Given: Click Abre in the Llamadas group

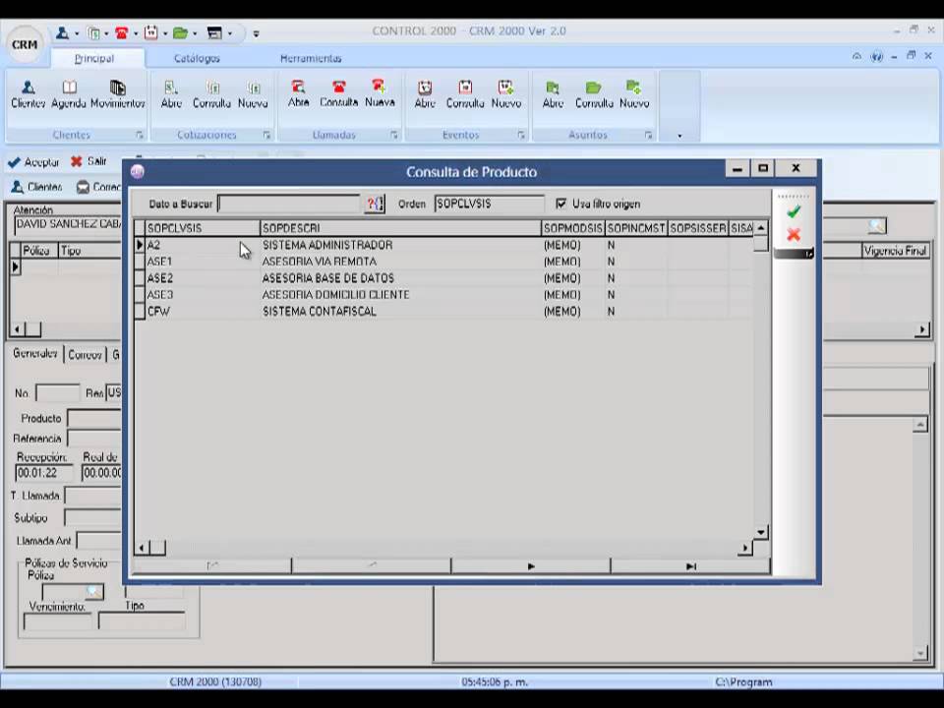Looking at the screenshot, I should click(x=298, y=93).
